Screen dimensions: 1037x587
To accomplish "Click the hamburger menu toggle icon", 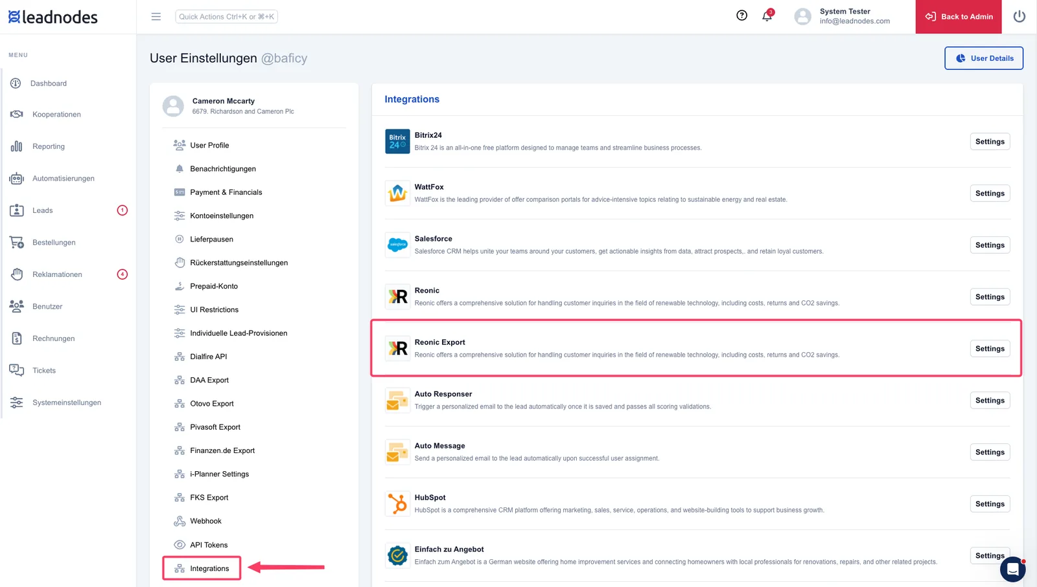I will coord(156,17).
